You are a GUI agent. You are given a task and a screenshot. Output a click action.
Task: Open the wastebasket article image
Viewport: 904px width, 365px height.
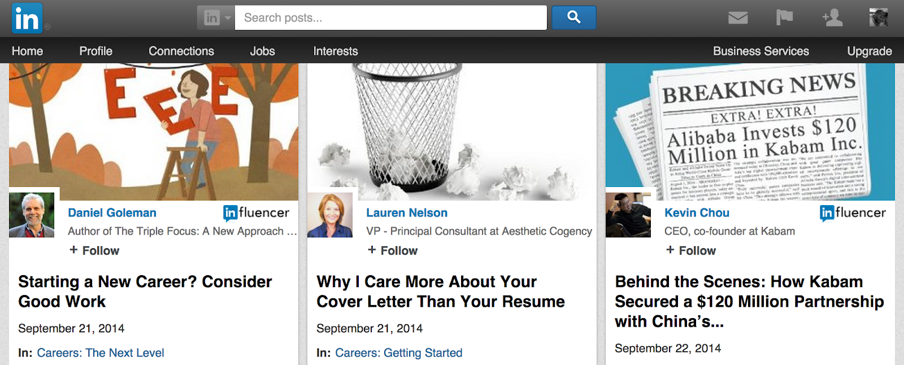point(452,132)
